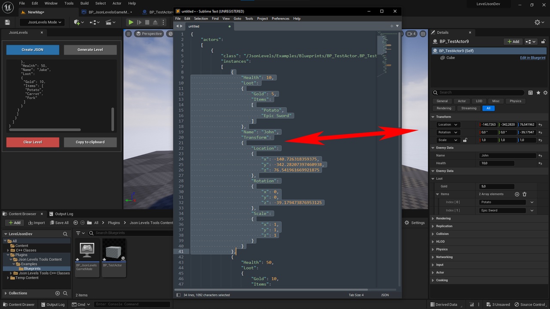This screenshot has height=309, width=550.
Task: Click the Sublime Text minimap
Action: coord(388,54)
